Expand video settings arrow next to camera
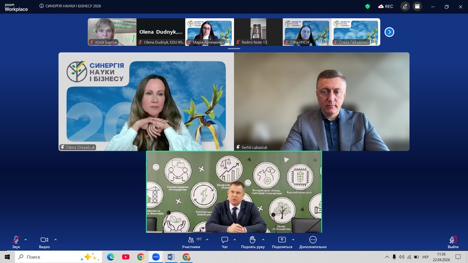This screenshot has height=263, width=468. tap(56, 240)
